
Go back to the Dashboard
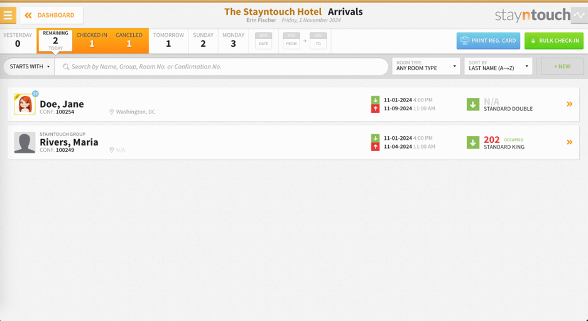coord(52,15)
